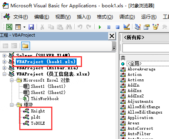Click the Undo arrow icon
Screen dimensions: 169x139
[x=80, y=27]
